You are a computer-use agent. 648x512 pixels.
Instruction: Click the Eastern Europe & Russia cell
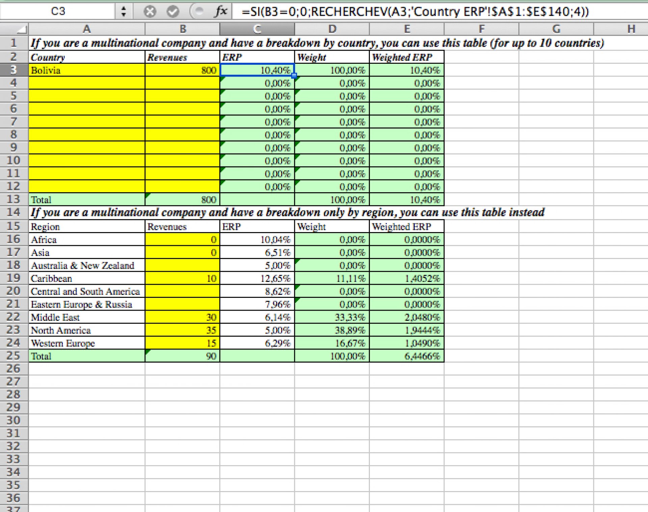(x=87, y=304)
